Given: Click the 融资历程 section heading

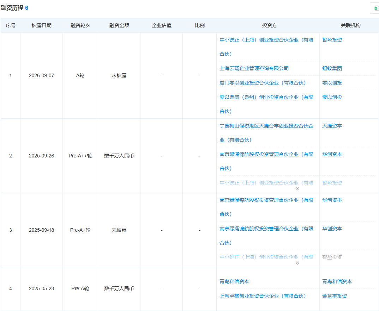Looking at the screenshot, I should pos(12,8).
